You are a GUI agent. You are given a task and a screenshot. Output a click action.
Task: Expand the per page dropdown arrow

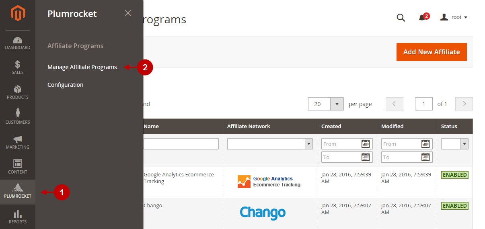(x=337, y=104)
